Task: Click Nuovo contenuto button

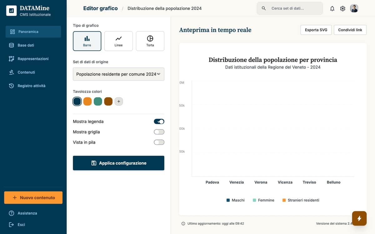Action: pyautogui.click(x=33, y=198)
